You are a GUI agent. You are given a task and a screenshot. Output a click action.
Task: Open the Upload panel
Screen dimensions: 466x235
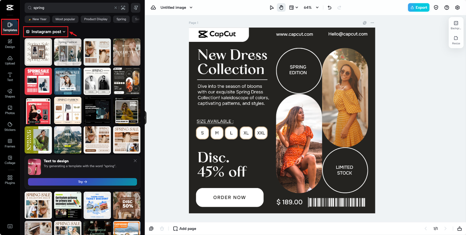point(10,60)
